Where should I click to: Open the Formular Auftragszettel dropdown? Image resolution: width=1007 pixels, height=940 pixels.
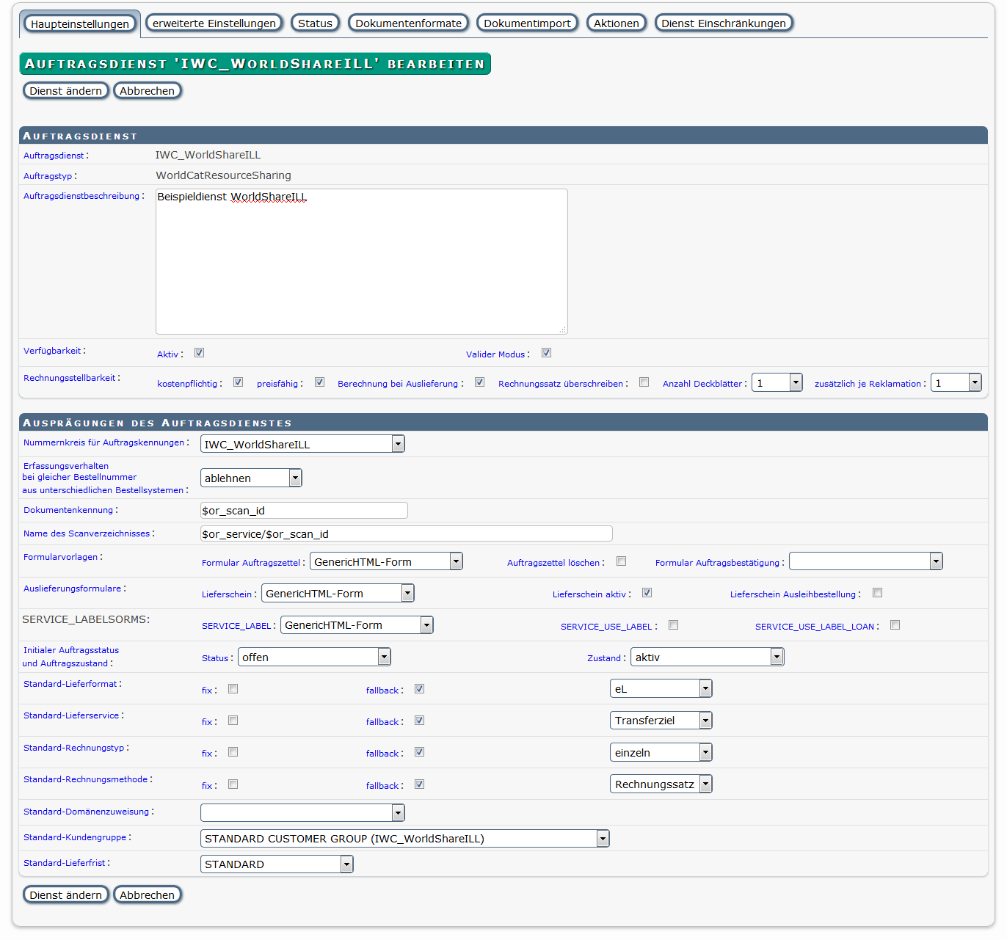(x=386, y=561)
